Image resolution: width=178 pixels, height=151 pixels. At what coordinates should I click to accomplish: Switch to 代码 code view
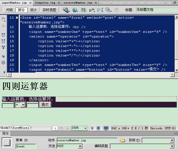[9, 10]
